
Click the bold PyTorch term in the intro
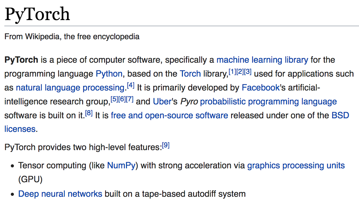coord(21,60)
